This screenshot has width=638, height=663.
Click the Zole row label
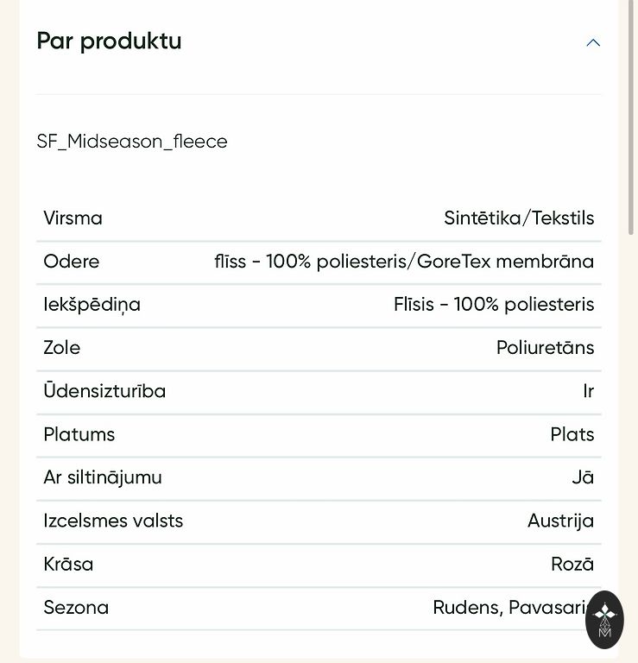62,348
